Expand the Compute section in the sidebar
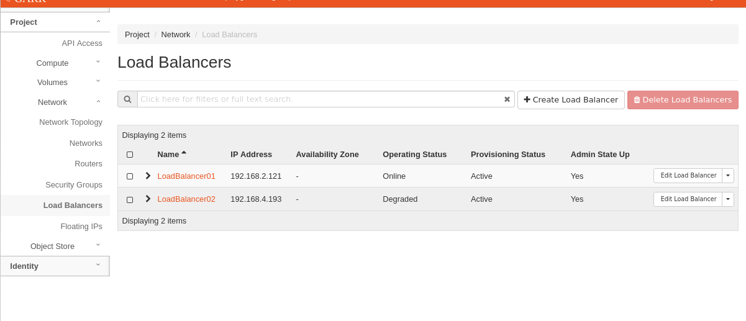The image size is (746, 321). coord(52,63)
